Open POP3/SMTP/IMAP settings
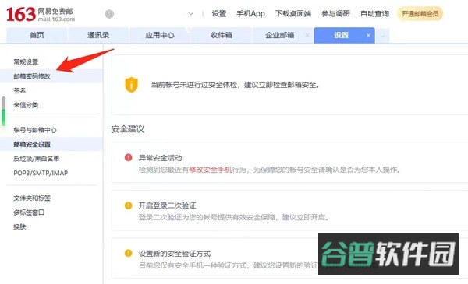 pos(41,173)
